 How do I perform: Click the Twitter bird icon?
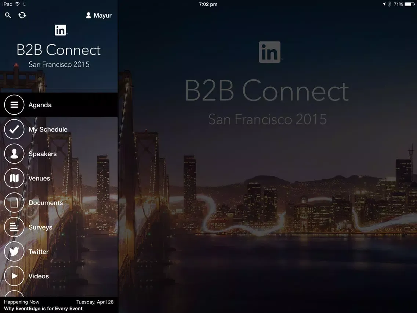[x=14, y=252]
